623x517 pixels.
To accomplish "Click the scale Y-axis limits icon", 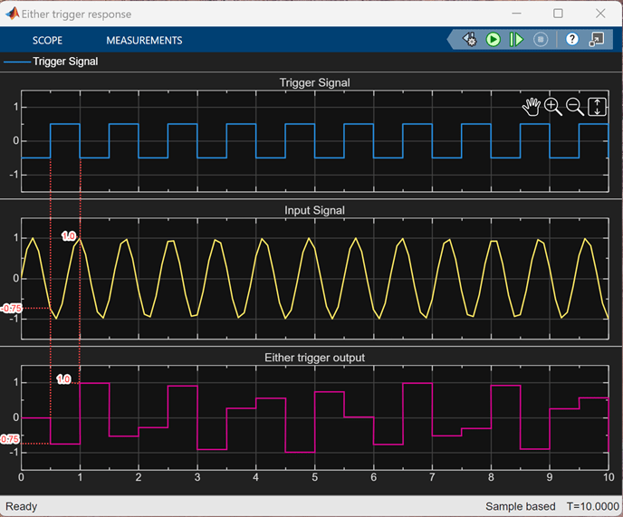I will [x=597, y=107].
